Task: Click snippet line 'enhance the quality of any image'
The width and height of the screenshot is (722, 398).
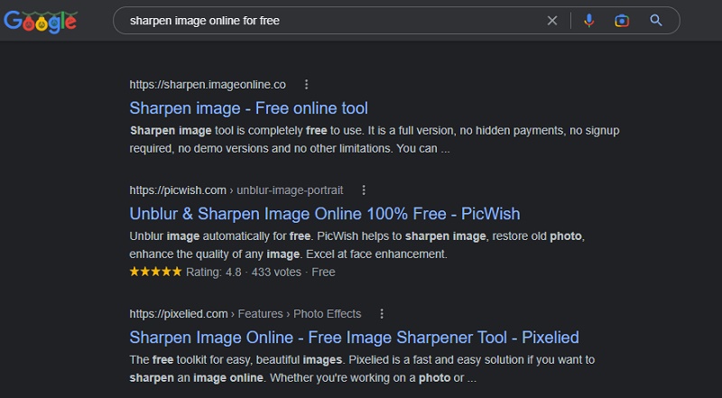Action: pos(215,255)
